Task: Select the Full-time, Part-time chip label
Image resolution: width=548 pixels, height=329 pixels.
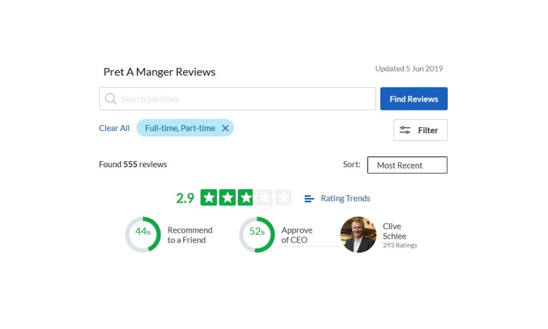Action: tap(180, 128)
